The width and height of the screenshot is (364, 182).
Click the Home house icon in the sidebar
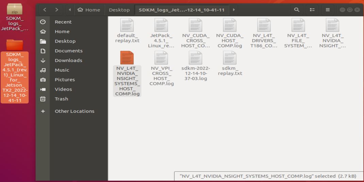(x=43, y=32)
